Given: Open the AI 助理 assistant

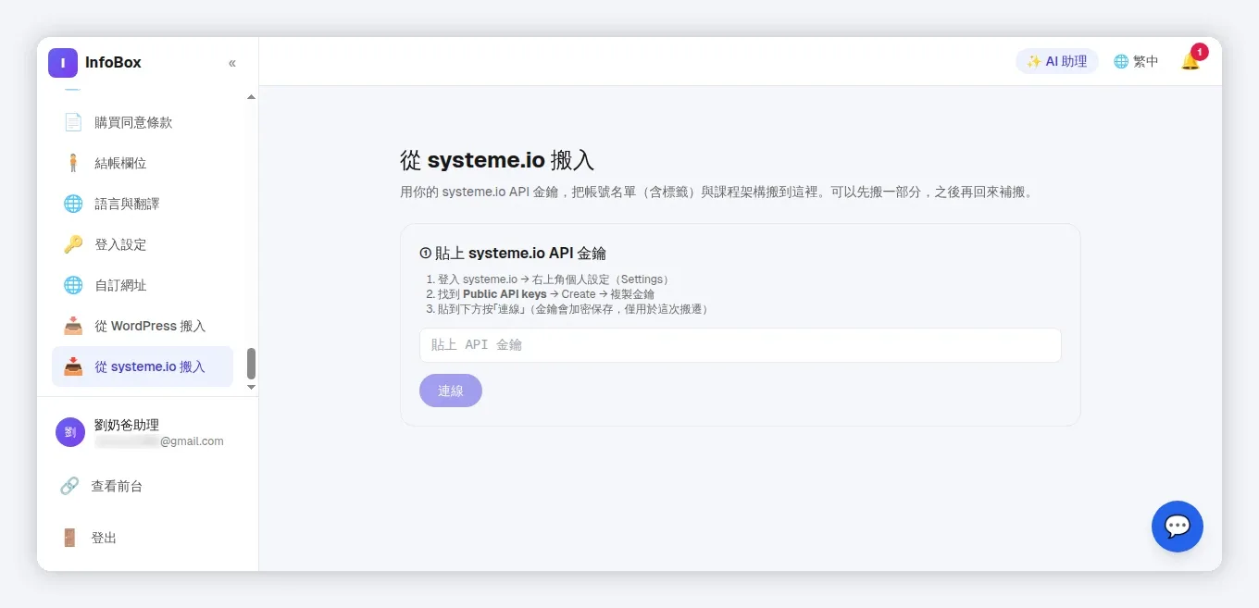Looking at the screenshot, I should [x=1057, y=61].
